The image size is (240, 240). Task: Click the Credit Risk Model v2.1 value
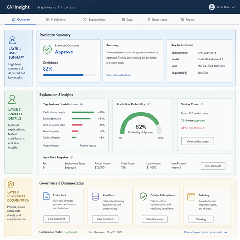pyautogui.click(x=210, y=60)
